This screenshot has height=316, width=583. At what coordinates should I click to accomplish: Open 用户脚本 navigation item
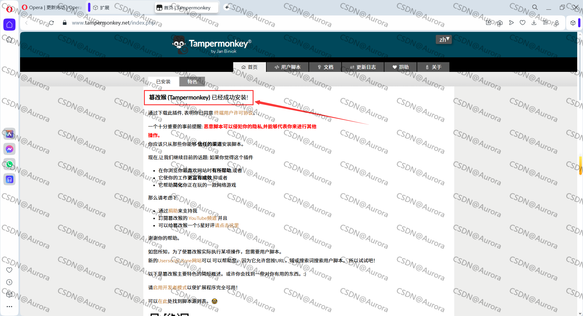coord(288,67)
